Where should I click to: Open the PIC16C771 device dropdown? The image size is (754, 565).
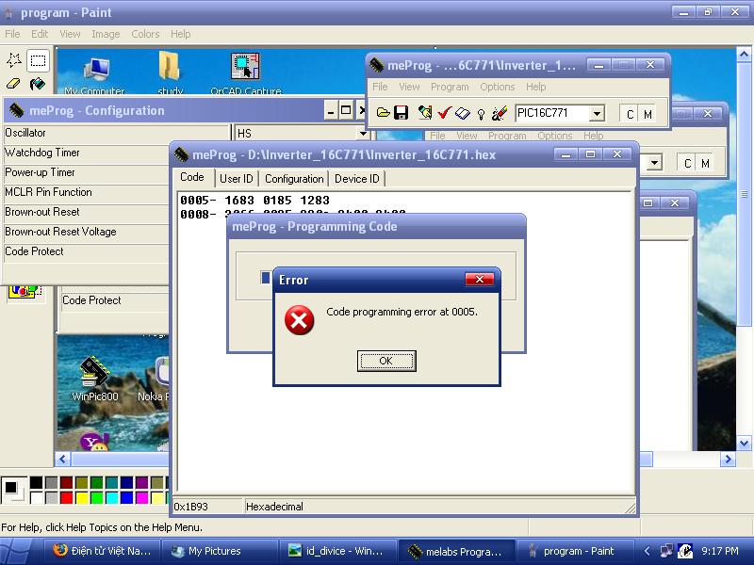pyautogui.click(x=597, y=114)
